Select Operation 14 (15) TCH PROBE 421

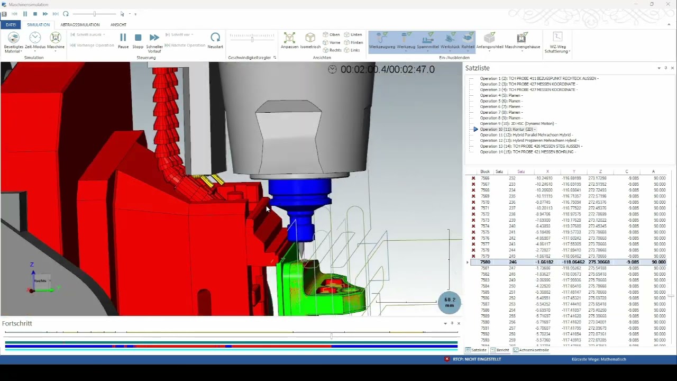pyautogui.click(x=528, y=152)
